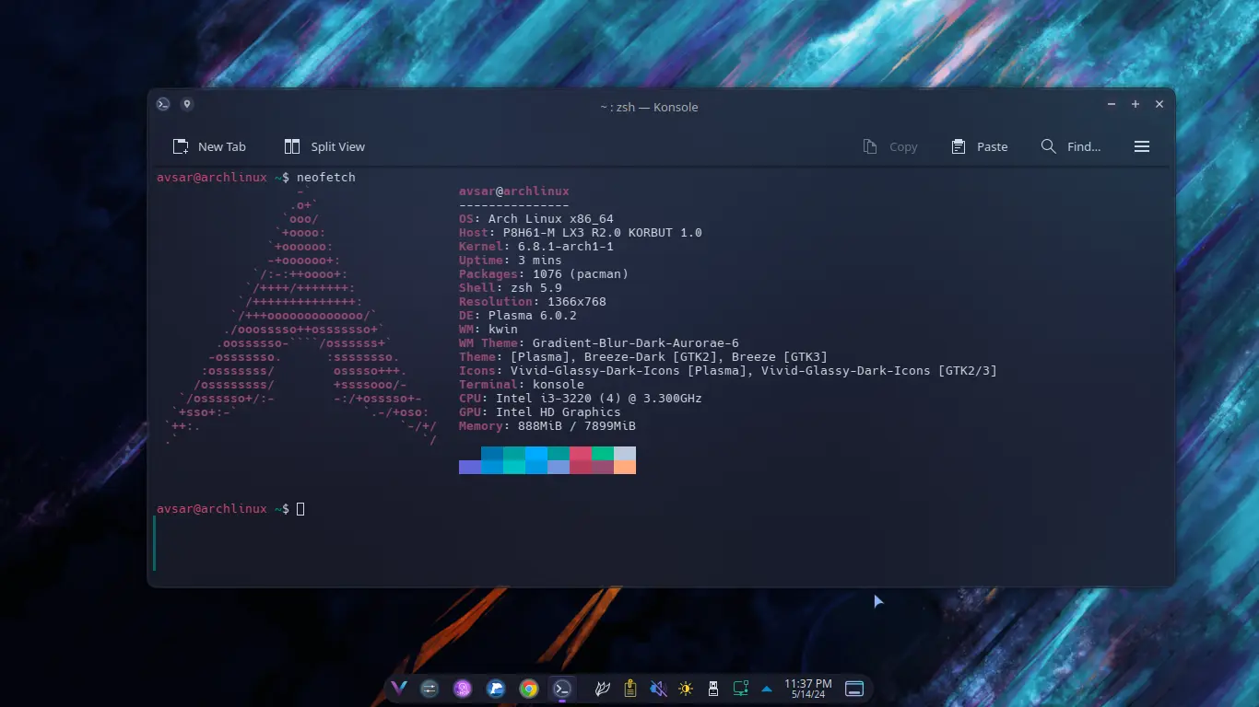Screen dimensions: 1259x707
Task: Open the Find... search option
Action: click(x=1071, y=146)
